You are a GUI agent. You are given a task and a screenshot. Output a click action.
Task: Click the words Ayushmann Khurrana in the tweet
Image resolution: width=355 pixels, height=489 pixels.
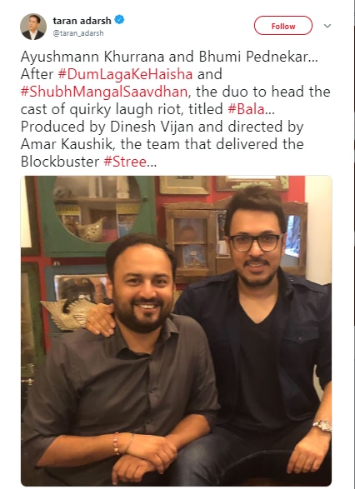[92, 57]
